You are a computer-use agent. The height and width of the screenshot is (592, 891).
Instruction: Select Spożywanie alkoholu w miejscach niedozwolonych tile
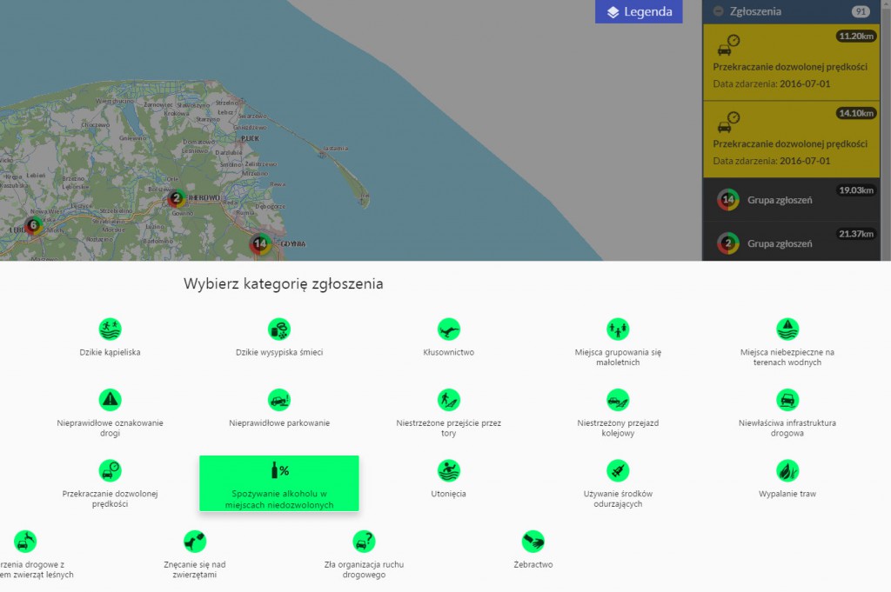coord(278,482)
